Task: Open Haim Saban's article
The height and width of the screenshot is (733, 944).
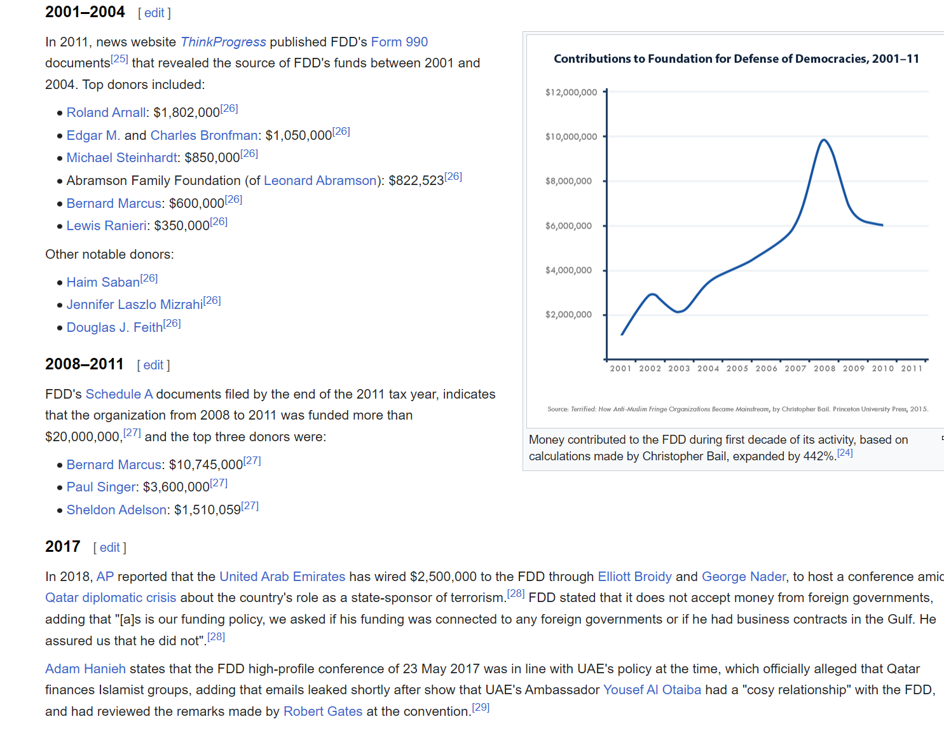Action: click(x=103, y=282)
